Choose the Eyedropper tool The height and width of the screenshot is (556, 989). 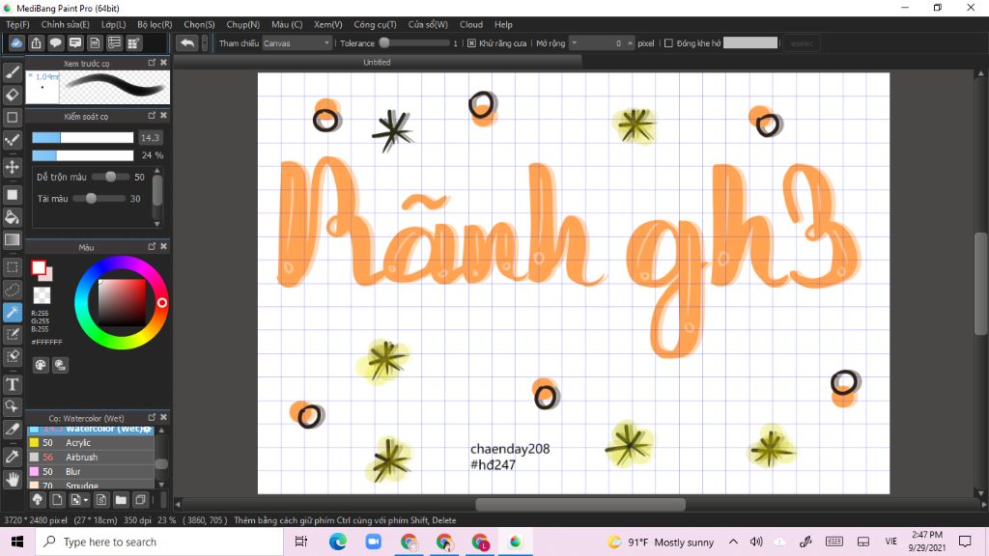pyautogui.click(x=12, y=457)
